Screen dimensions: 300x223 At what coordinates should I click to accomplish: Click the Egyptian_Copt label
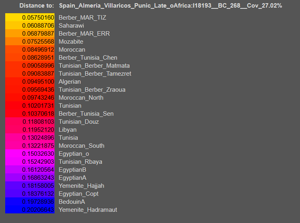pyautogui.click(x=79, y=194)
